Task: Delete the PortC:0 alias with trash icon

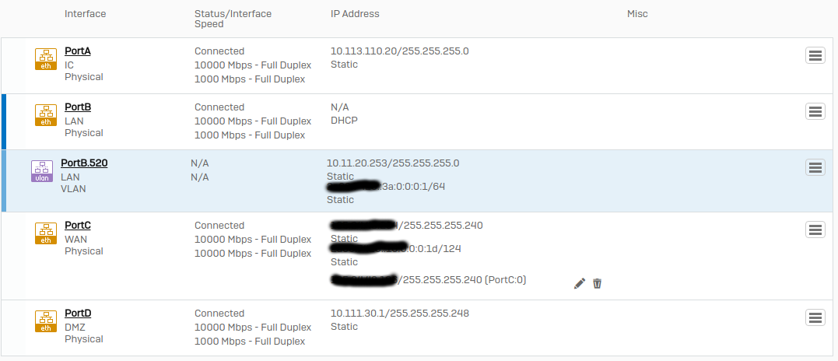Action: (x=598, y=283)
